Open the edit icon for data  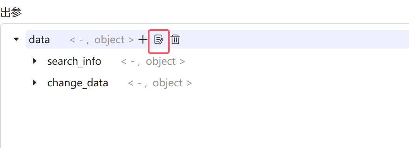pos(158,40)
